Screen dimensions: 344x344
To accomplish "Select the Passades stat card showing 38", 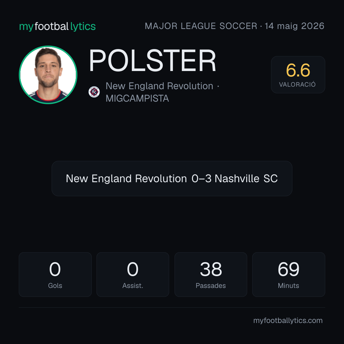I will point(211,275).
